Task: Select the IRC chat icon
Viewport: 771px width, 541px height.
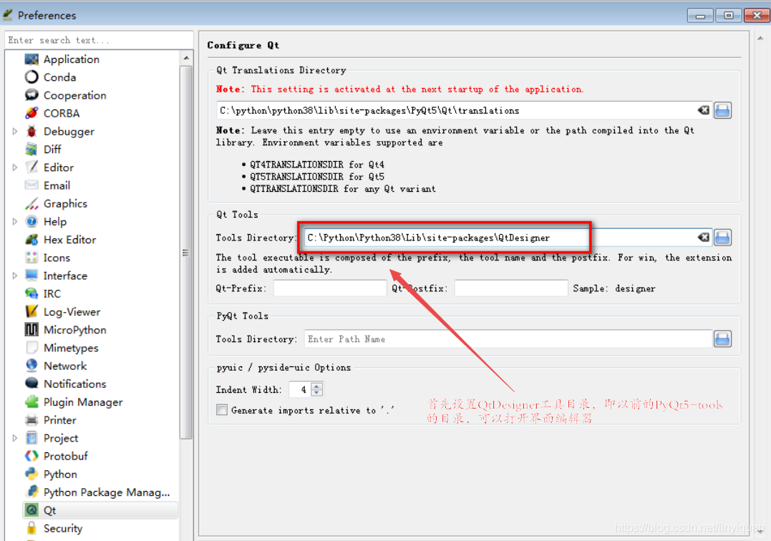Action: 31,294
